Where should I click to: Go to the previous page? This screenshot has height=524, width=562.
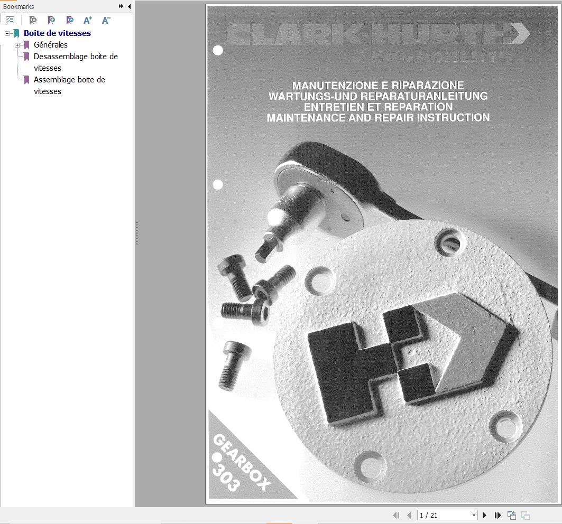coord(409,515)
